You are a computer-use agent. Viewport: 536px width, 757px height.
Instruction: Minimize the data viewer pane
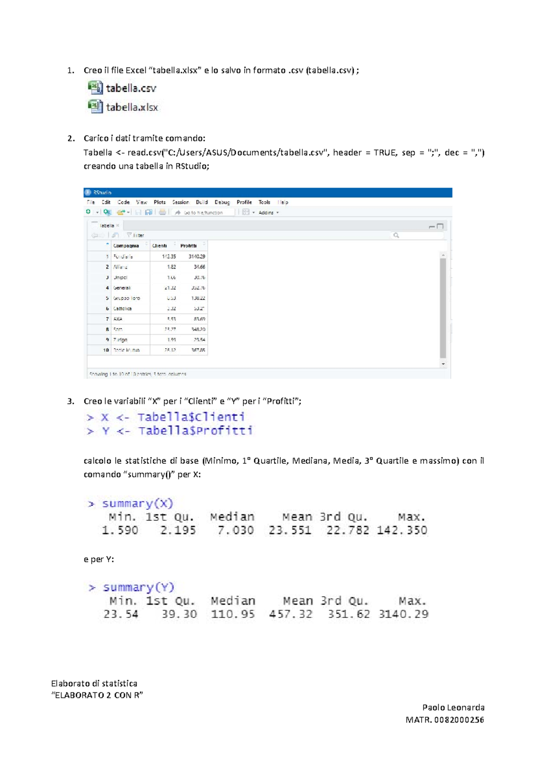click(x=431, y=226)
